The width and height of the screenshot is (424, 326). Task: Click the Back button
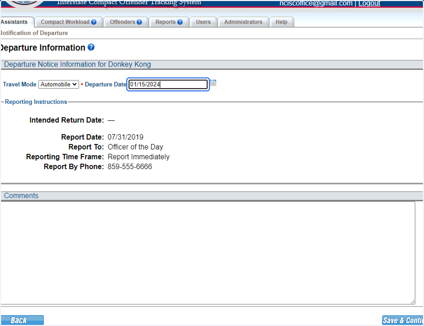point(22,320)
